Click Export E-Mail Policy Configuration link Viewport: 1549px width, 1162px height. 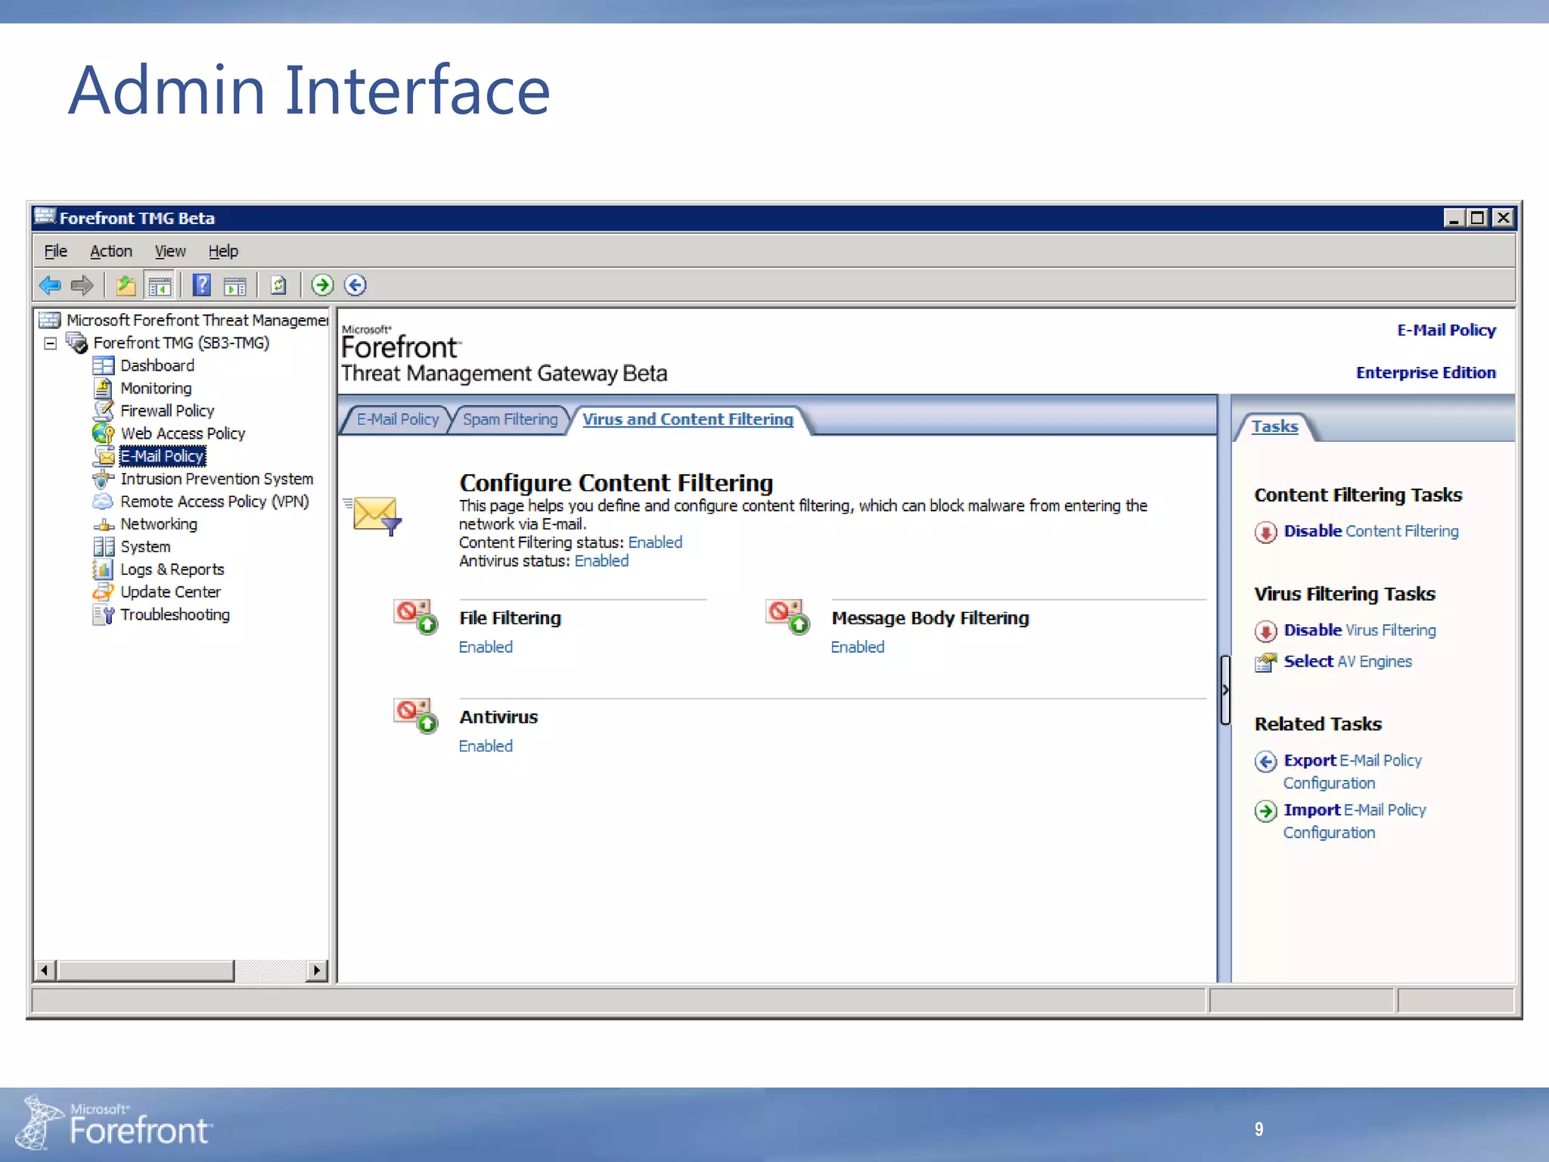tap(1352, 772)
